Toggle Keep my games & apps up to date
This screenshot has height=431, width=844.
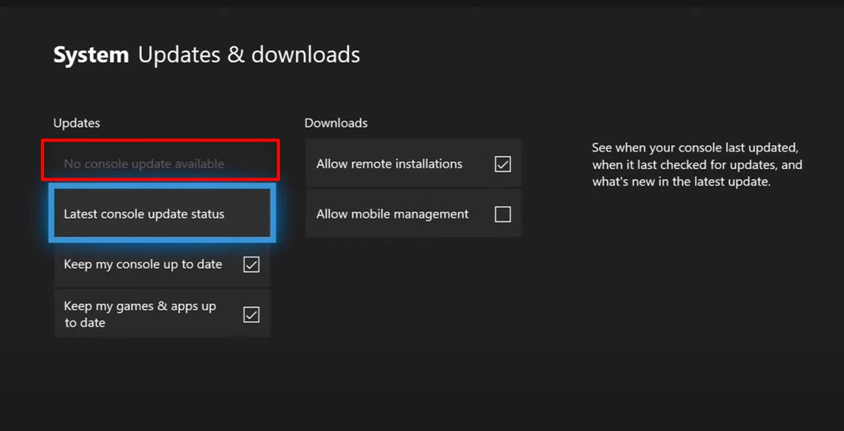pyautogui.click(x=251, y=314)
